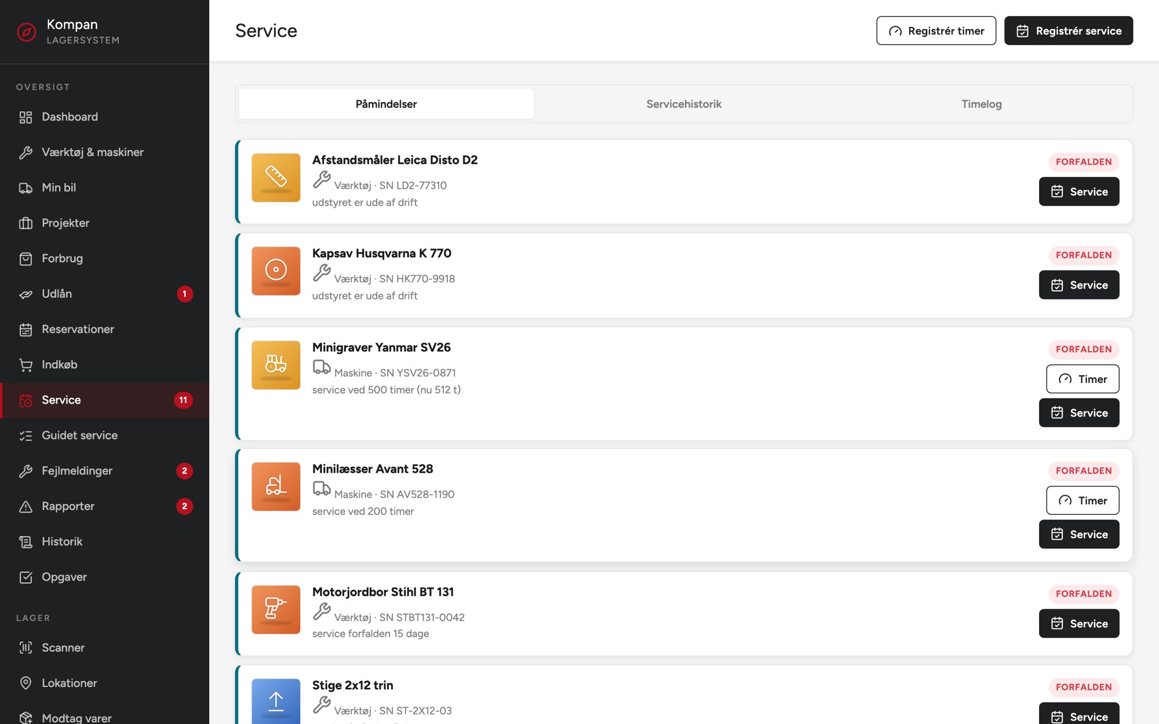
Task: Click the Forbrug shopping bag icon
Action: pyautogui.click(x=25, y=258)
